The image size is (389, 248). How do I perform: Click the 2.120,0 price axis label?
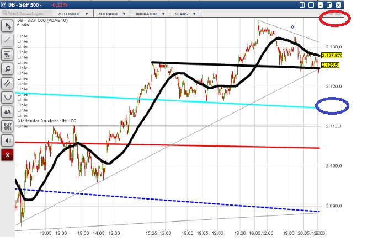[x=334, y=86]
